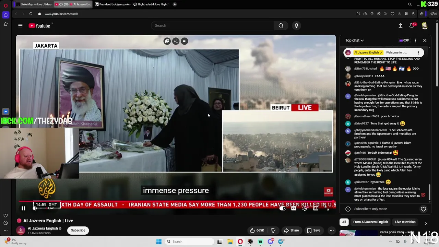Open live chat options three-dot menu
Viewport: 439px width, 247px height.
coord(416,40)
